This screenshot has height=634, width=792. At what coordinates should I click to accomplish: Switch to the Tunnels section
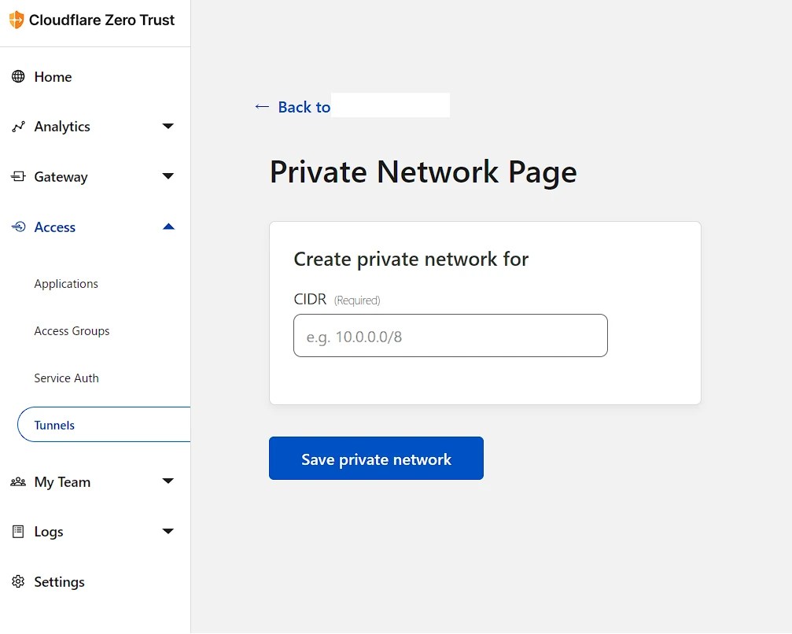(53, 425)
